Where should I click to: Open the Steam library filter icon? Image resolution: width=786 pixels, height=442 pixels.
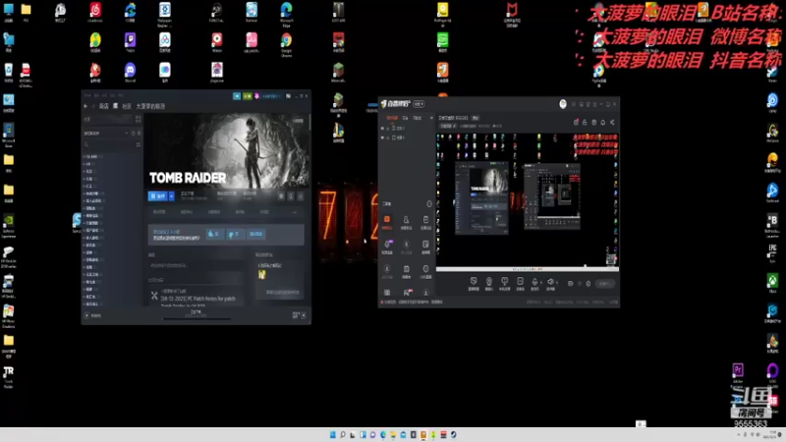click(138, 144)
